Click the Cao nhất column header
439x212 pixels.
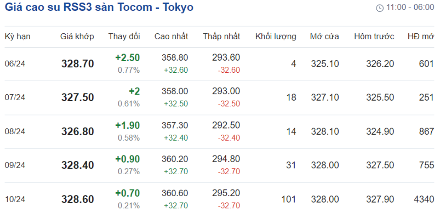point(171,36)
